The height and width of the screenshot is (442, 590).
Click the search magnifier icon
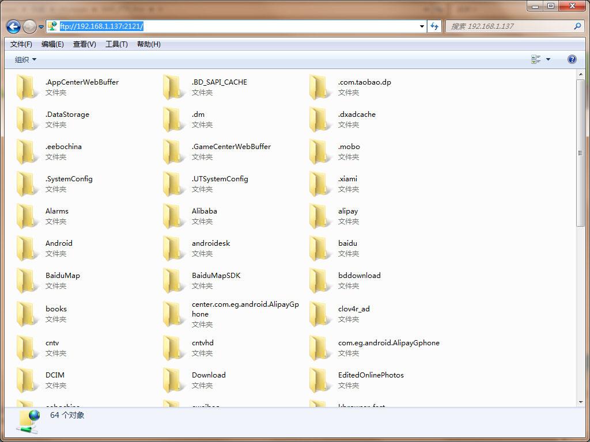click(577, 26)
